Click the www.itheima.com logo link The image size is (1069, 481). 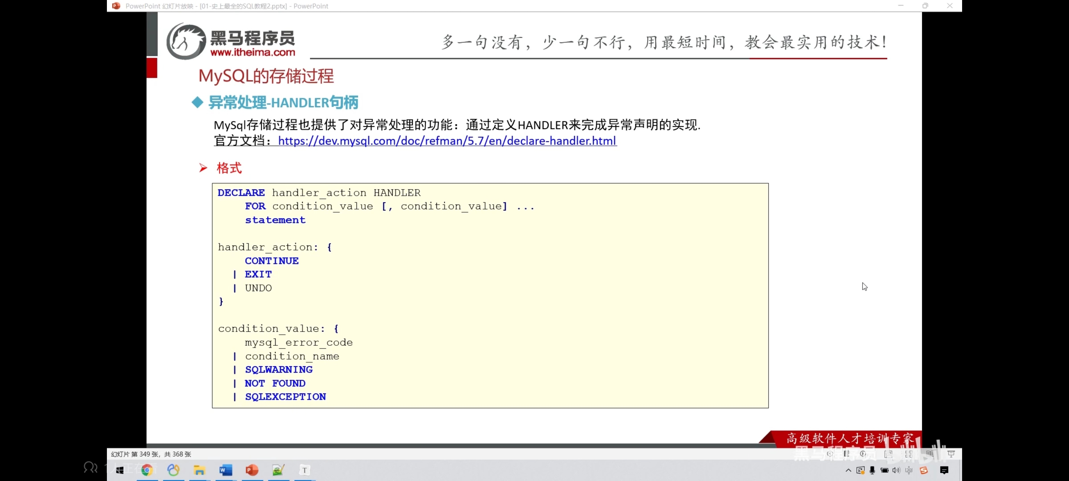[x=252, y=53]
